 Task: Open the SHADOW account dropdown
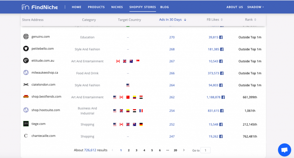click(x=255, y=7)
